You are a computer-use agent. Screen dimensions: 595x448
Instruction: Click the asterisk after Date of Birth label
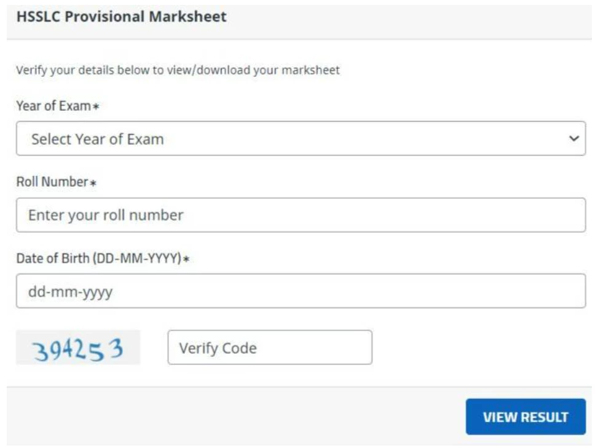[186, 260]
